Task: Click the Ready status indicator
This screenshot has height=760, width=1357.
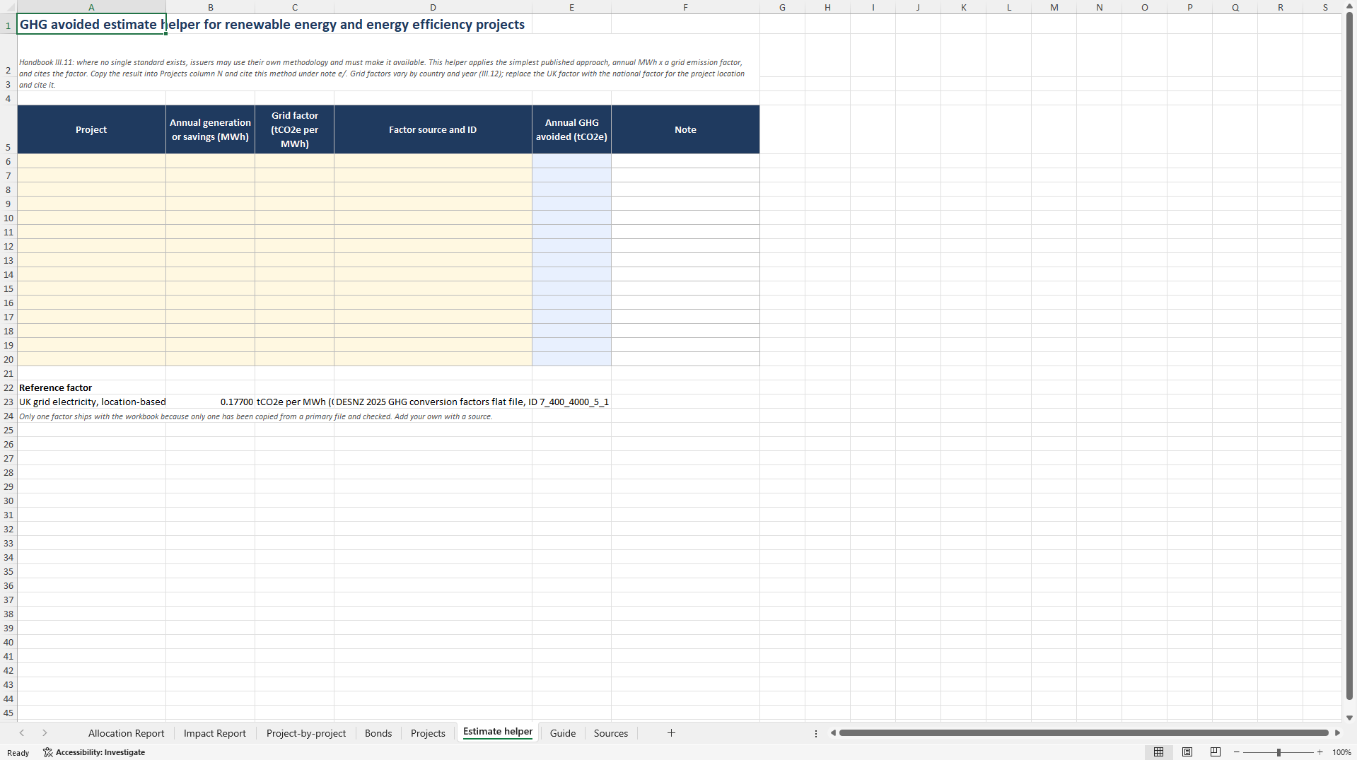Action: pyautogui.click(x=18, y=753)
